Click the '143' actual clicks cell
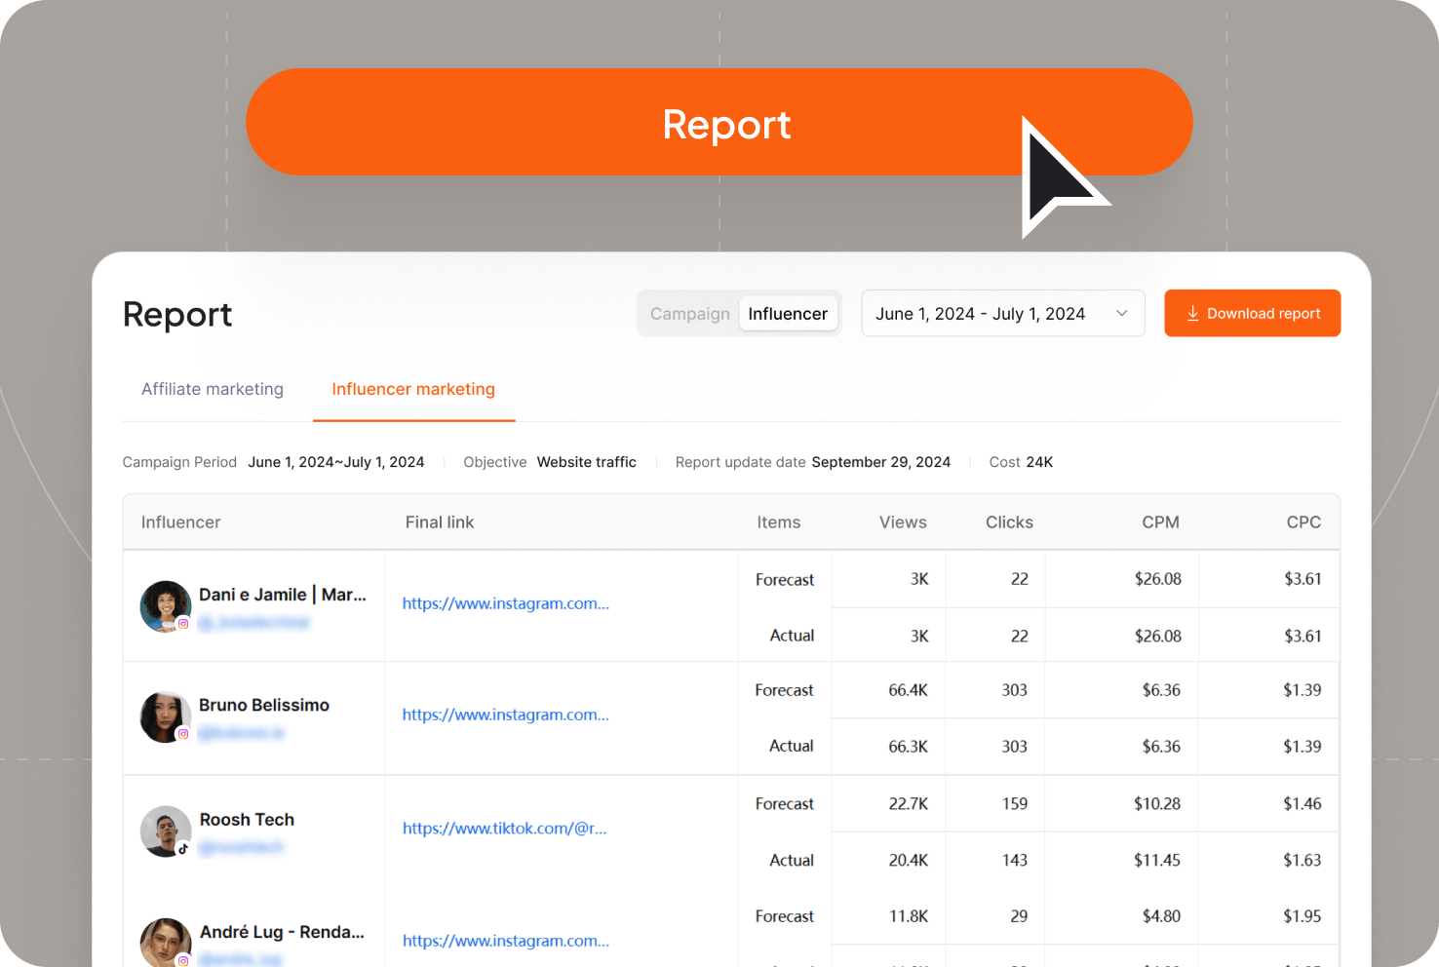The height and width of the screenshot is (967, 1439). (1015, 861)
